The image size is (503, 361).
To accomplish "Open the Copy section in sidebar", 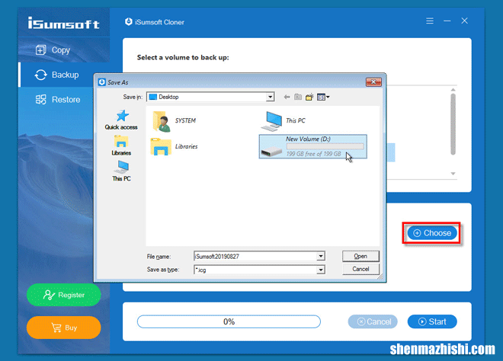I will (x=64, y=50).
